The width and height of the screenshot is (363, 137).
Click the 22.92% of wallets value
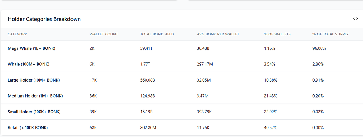coord(271,112)
